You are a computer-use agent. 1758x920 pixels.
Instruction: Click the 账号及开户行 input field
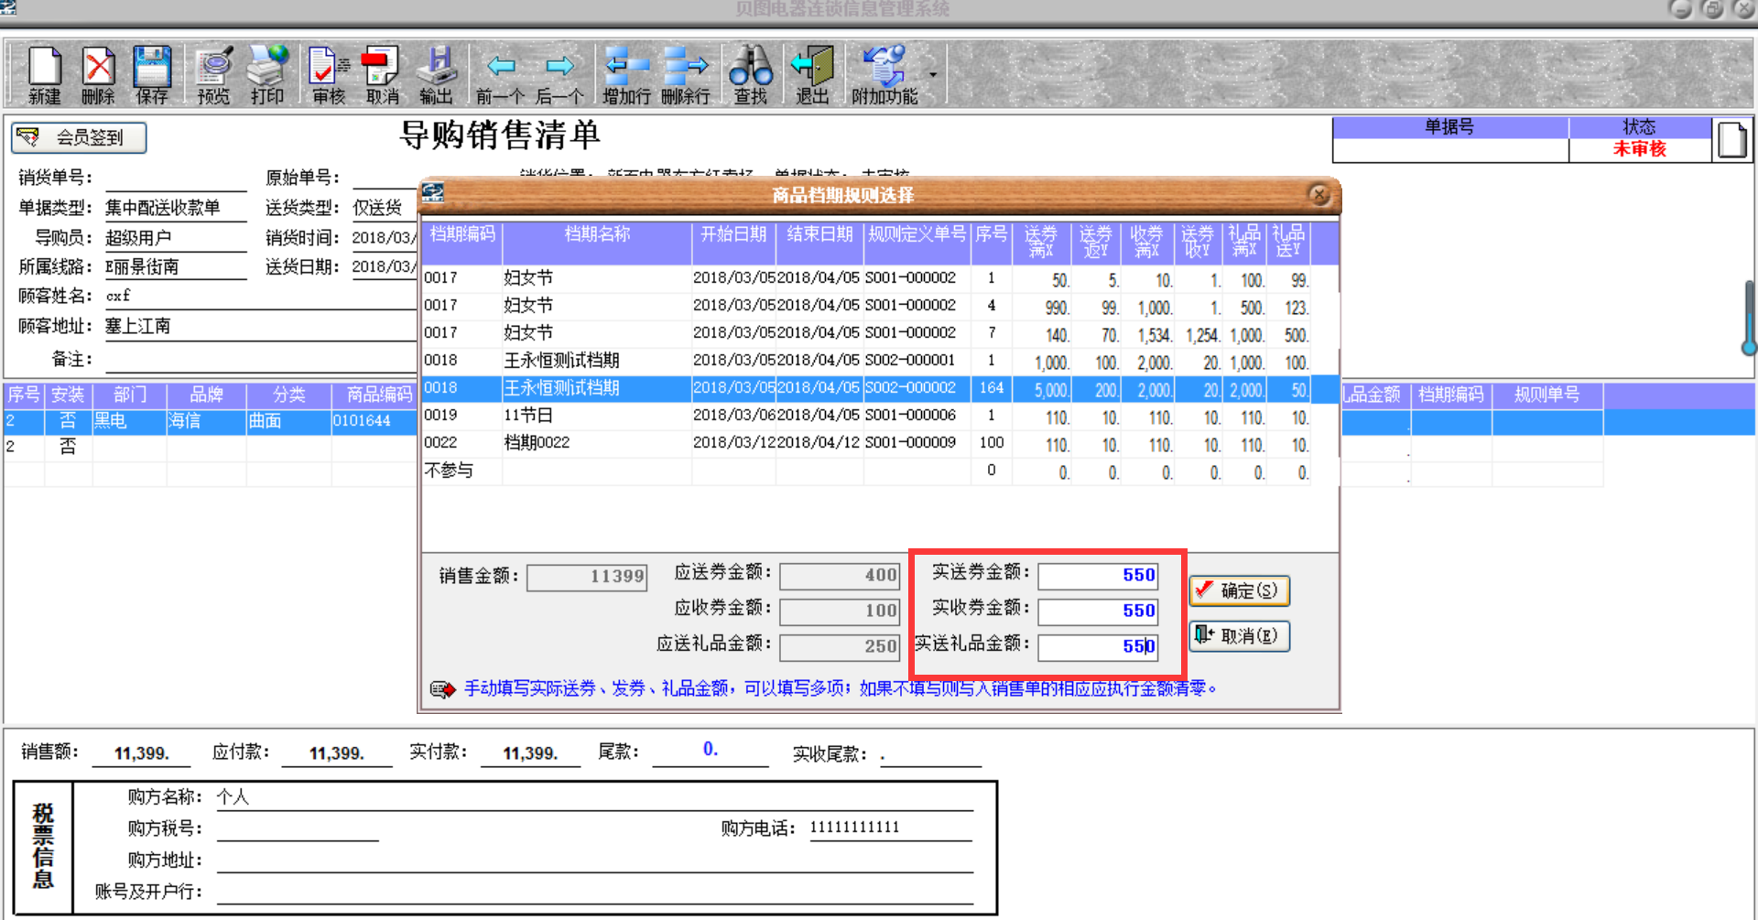click(594, 891)
